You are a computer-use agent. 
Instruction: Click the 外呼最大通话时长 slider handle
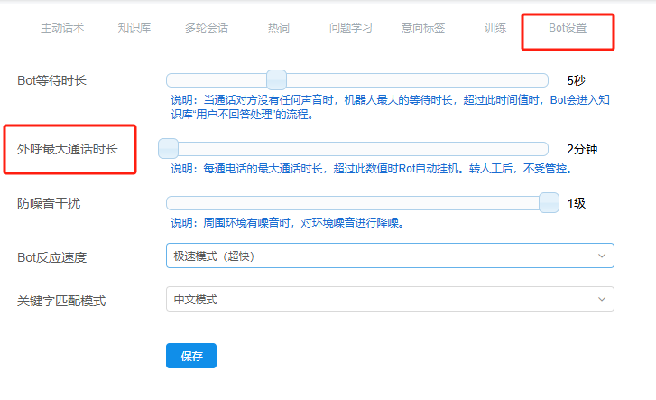click(169, 148)
